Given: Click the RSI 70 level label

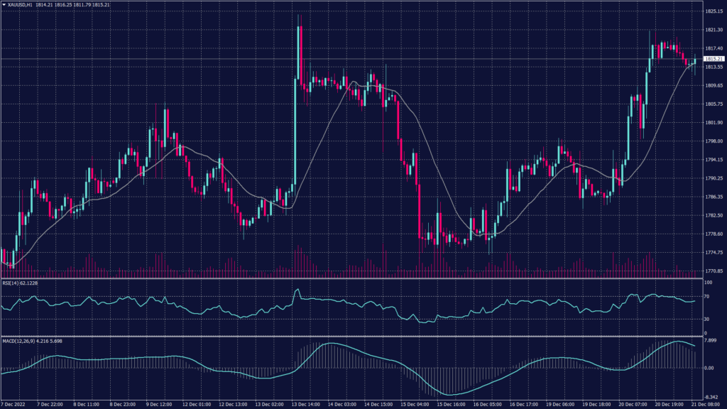Looking at the screenshot, I should (707, 296).
